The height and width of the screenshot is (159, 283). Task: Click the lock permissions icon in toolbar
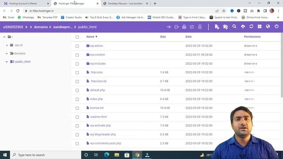pos(184,26)
